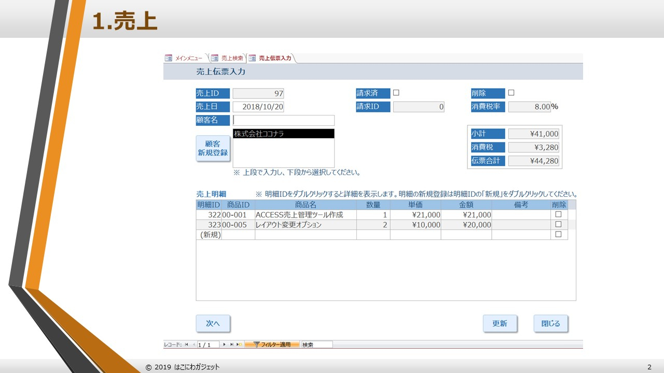This screenshot has width=664, height=373.
Task: Click the 検索 box in record bar
Action: 316,345
